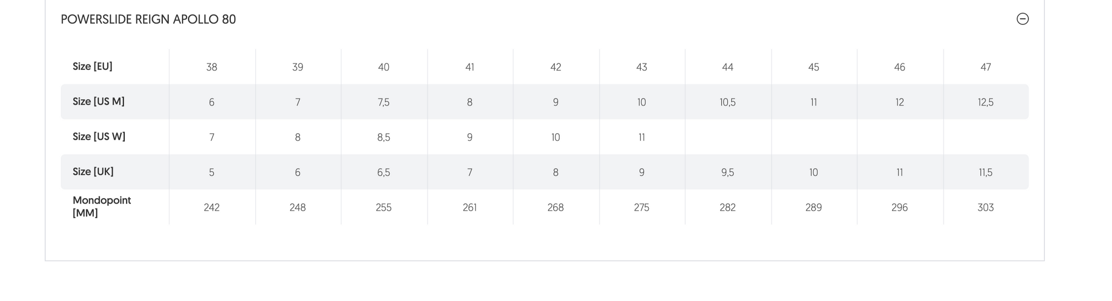Click US W size 8,5 cell
The image size is (1112, 301).
(384, 138)
